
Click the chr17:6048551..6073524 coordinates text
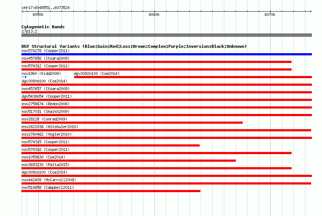point(46,8)
